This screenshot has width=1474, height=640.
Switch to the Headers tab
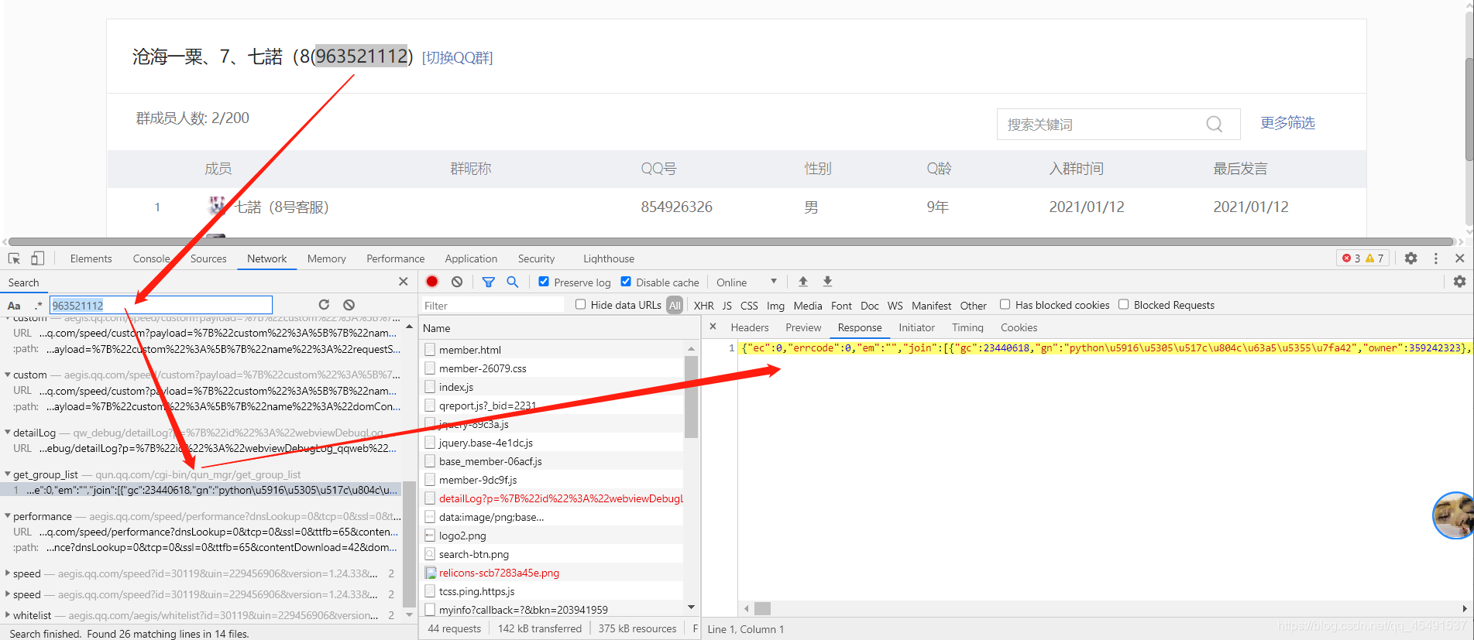[x=749, y=327]
